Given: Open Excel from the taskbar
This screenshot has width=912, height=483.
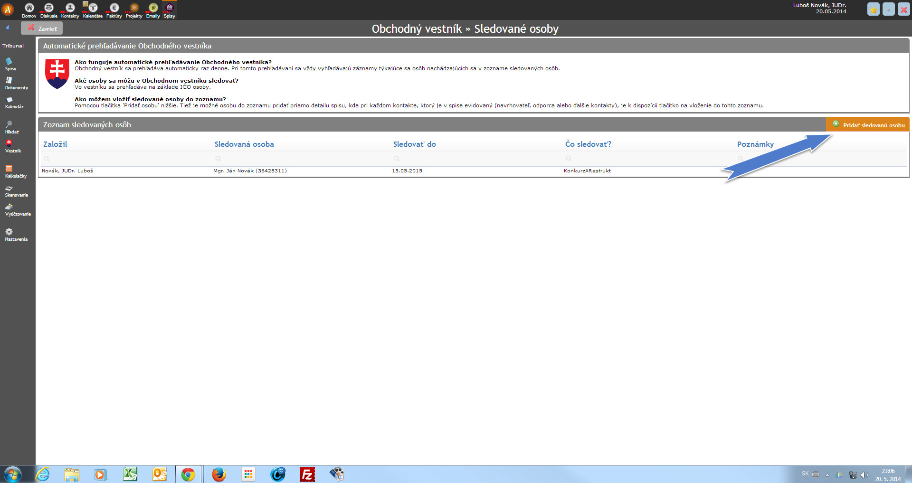Looking at the screenshot, I should 130,474.
